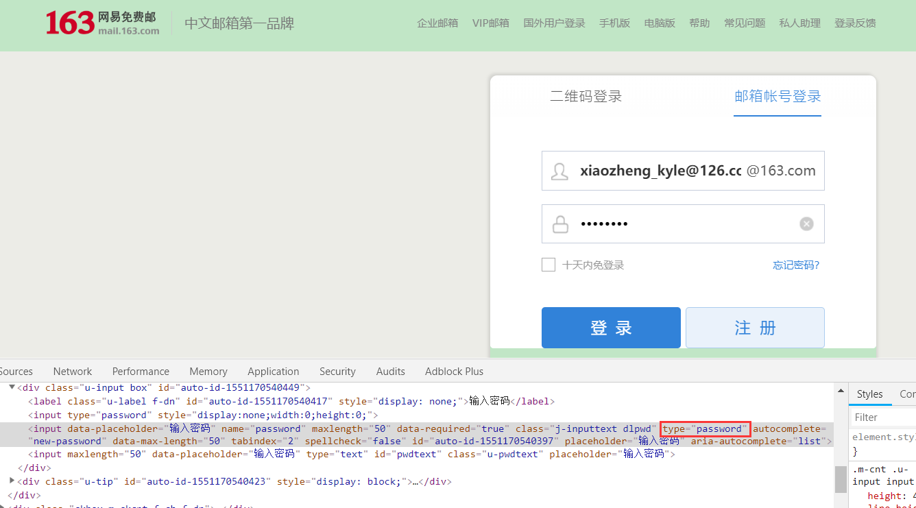Expand the div class="u-tip" node
This screenshot has width=916, height=508.
pyautogui.click(x=12, y=481)
